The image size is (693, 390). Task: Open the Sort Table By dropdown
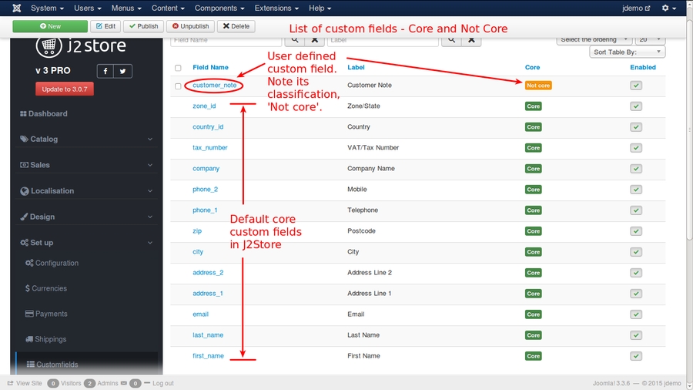click(x=627, y=52)
